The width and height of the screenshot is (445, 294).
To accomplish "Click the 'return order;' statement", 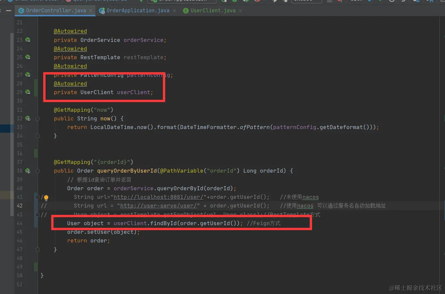I will pos(89,240).
